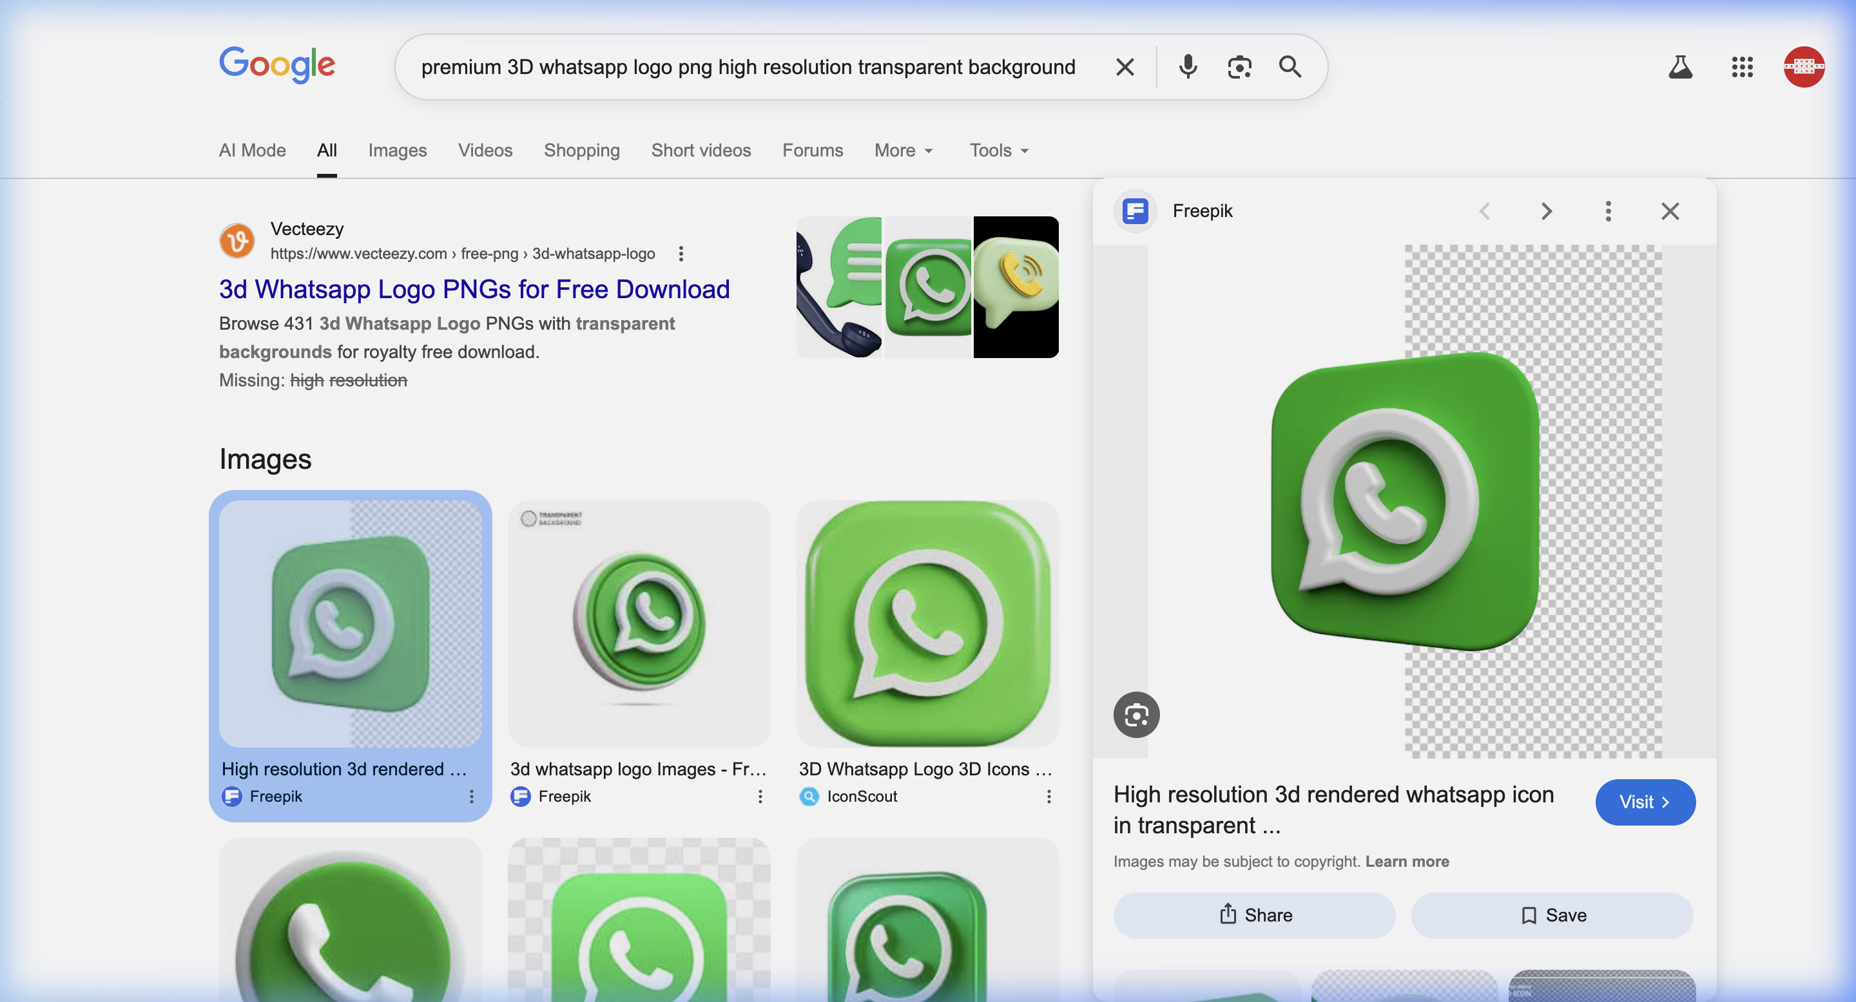Open the Short videos tab
Viewport: 1856px width, 1002px height.
point(701,150)
